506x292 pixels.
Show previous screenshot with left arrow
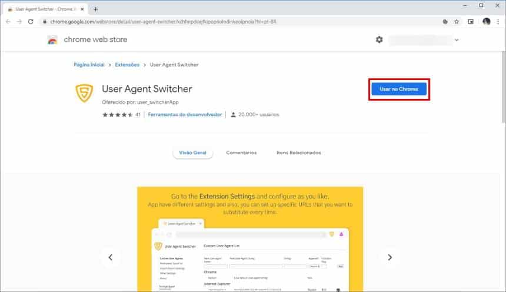point(111,257)
